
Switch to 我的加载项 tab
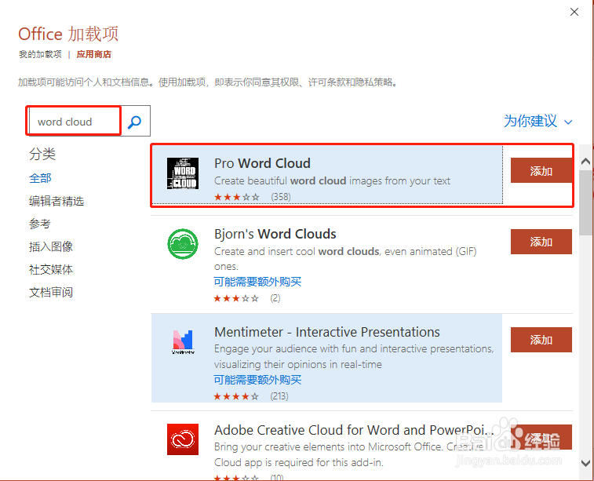tap(40, 54)
